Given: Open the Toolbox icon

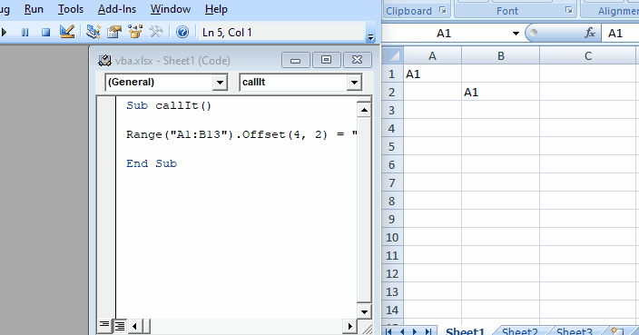Looking at the screenshot, I should pyautogui.click(x=156, y=32).
